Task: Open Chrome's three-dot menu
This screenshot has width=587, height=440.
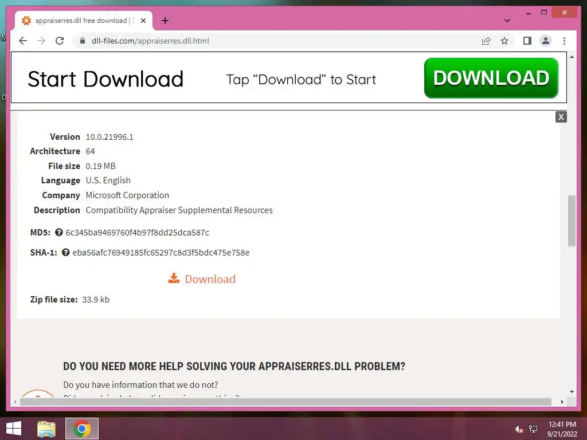Action: [564, 41]
